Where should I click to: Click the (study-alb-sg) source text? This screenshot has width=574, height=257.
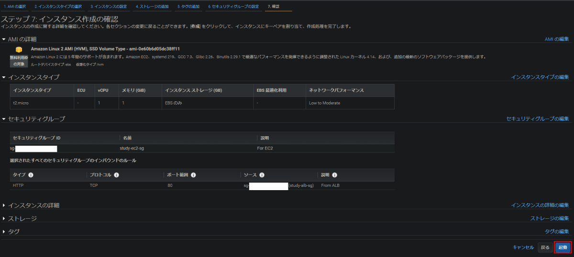pyautogui.click(x=301, y=185)
